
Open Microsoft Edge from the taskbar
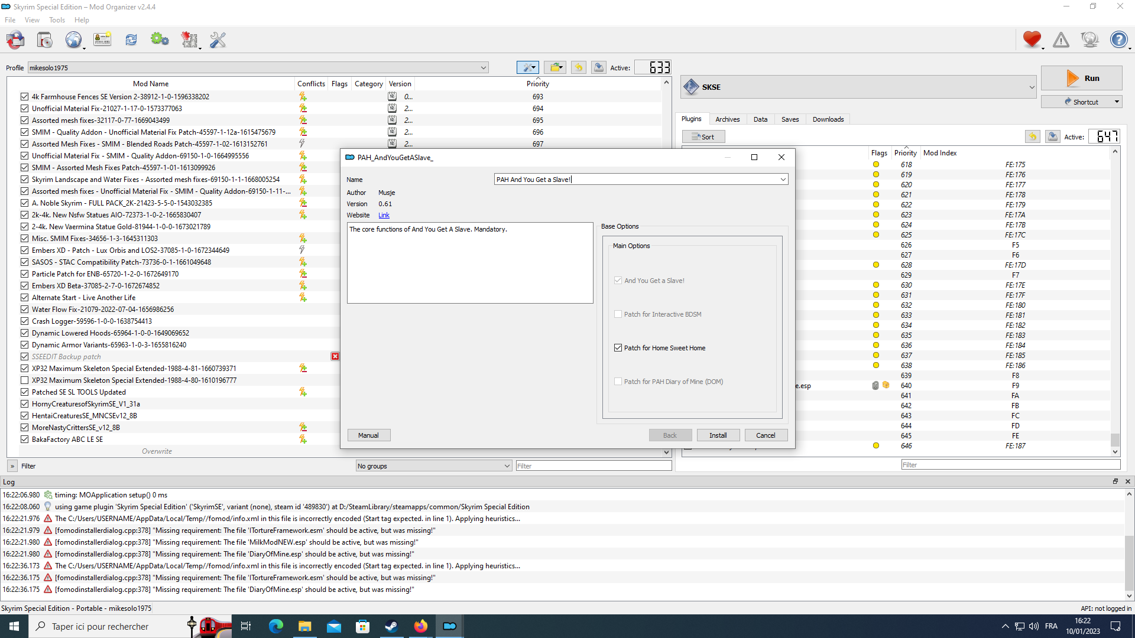point(275,626)
